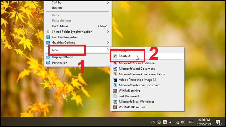This screenshot has height=127, width=226.
Task: Click the ENG language indicator
Action: pyautogui.click(x=190, y=122)
